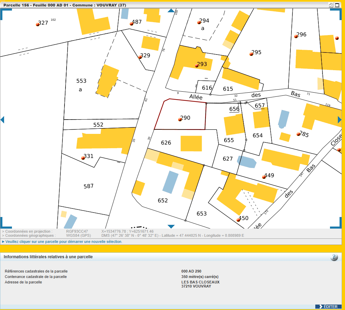Select the red marker of parcel 290
The image size is (345, 310).
click(x=180, y=120)
